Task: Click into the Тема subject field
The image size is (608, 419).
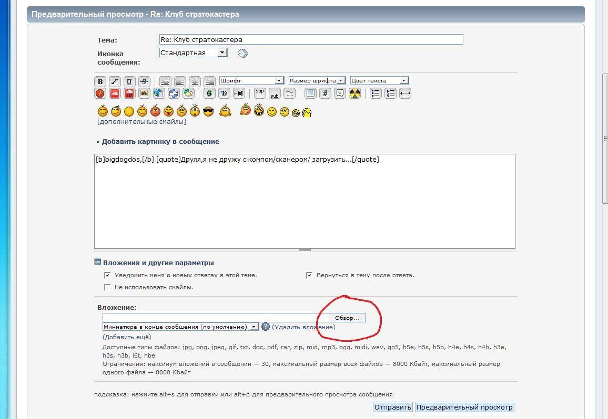Action: 311,39
